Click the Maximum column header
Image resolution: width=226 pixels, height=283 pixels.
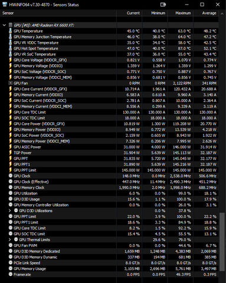click(181, 13)
